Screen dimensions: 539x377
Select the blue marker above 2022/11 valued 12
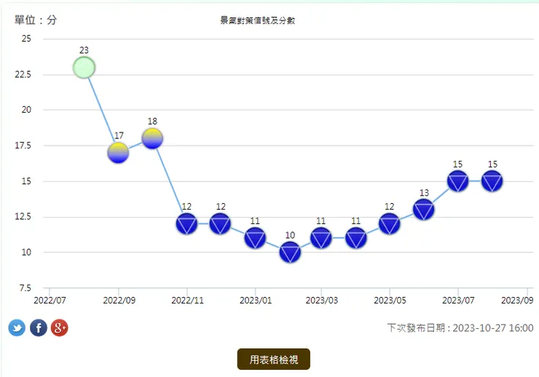click(x=186, y=224)
